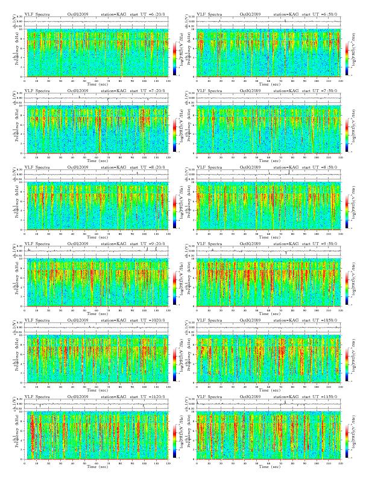Click 'Time (sec)' label under the 11:50:0 spectrogram
Screen dimensions: 369x477
click(270, 466)
